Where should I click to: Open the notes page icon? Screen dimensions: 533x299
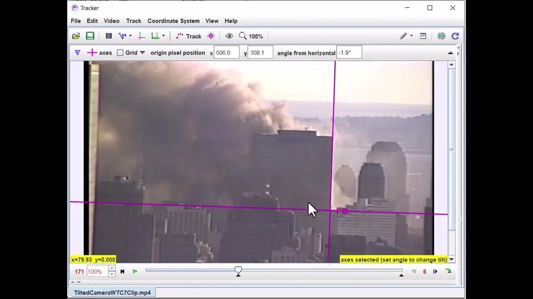pos(423,36)
